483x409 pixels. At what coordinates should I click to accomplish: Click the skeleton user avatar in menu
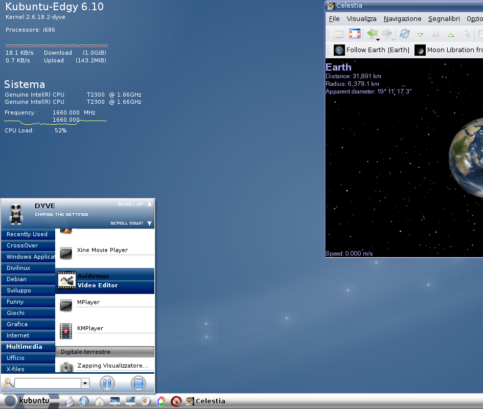[16, 213]
